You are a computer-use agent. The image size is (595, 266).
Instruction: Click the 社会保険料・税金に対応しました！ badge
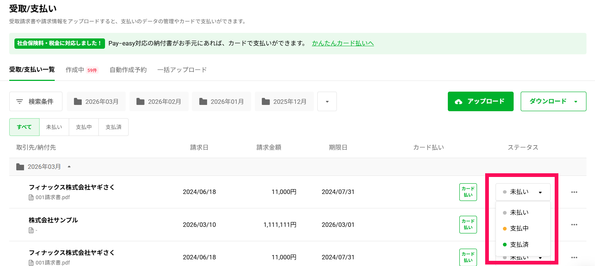coord(60,43)
